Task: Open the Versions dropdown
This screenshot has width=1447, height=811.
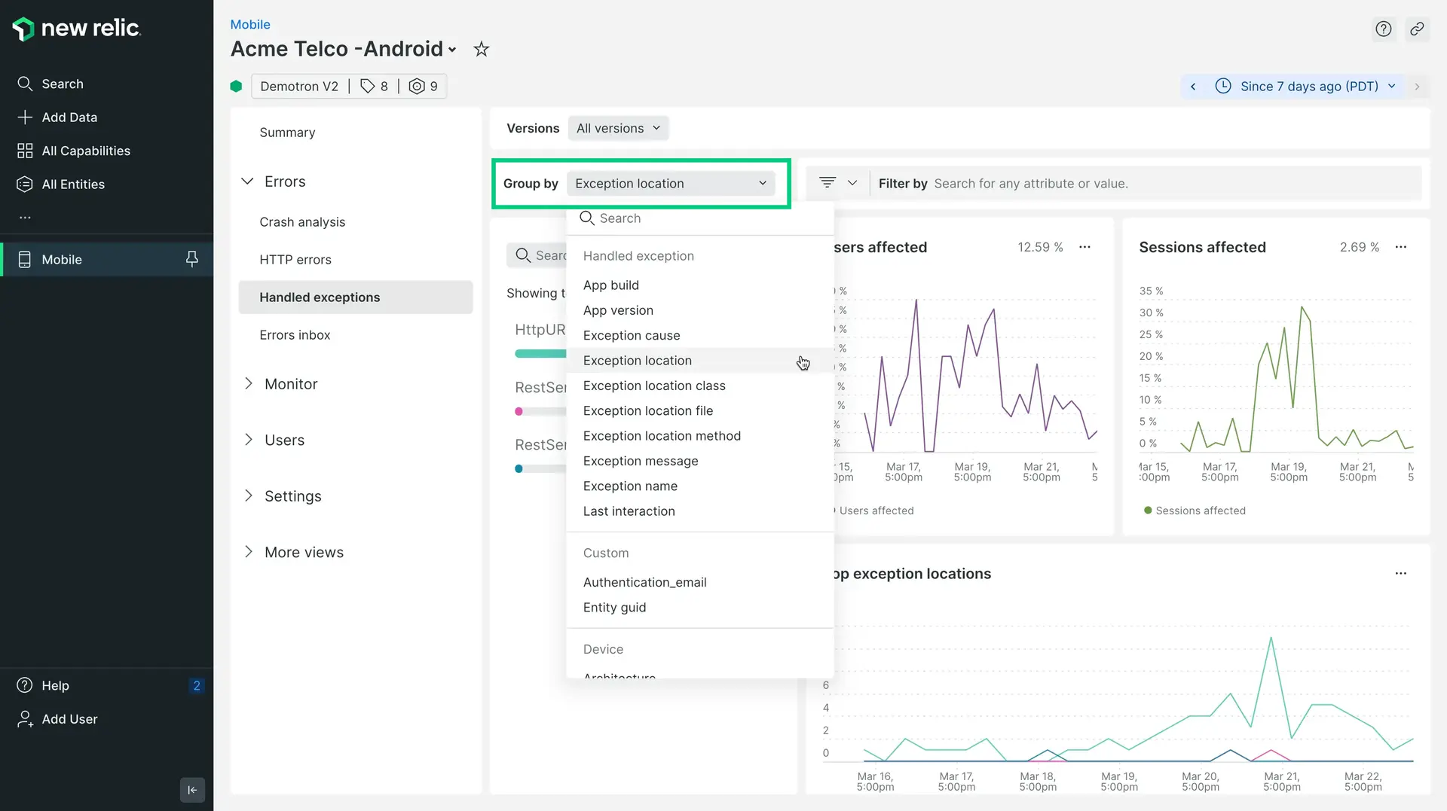Action: (618, 129)
